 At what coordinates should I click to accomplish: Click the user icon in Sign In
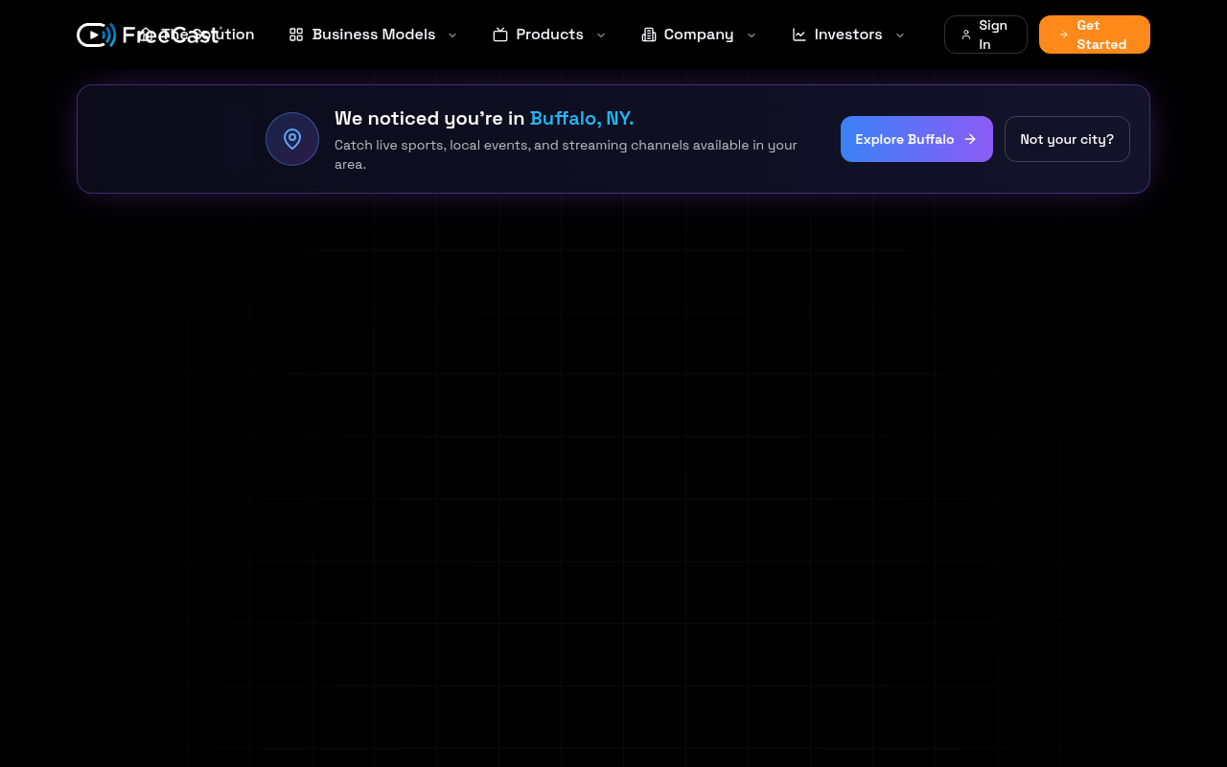pyautogui.click(x=966, y=35)
